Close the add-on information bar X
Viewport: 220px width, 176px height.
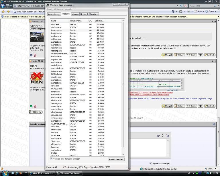pos(218,17)
